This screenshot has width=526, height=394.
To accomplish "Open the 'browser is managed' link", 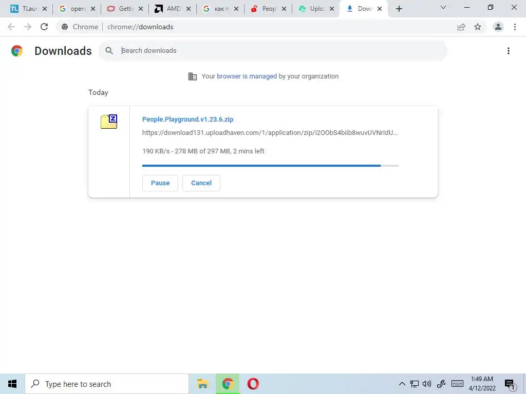I will click(247, 76).
